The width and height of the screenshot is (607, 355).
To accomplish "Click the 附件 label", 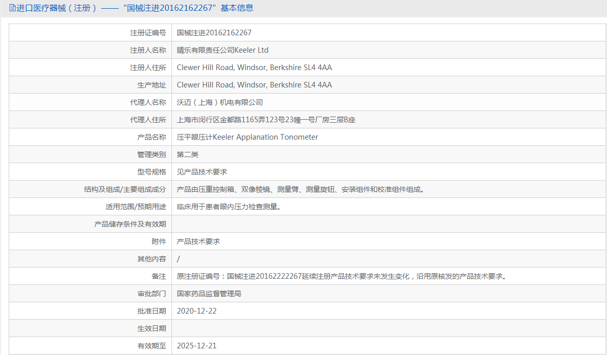I will 159,241.
